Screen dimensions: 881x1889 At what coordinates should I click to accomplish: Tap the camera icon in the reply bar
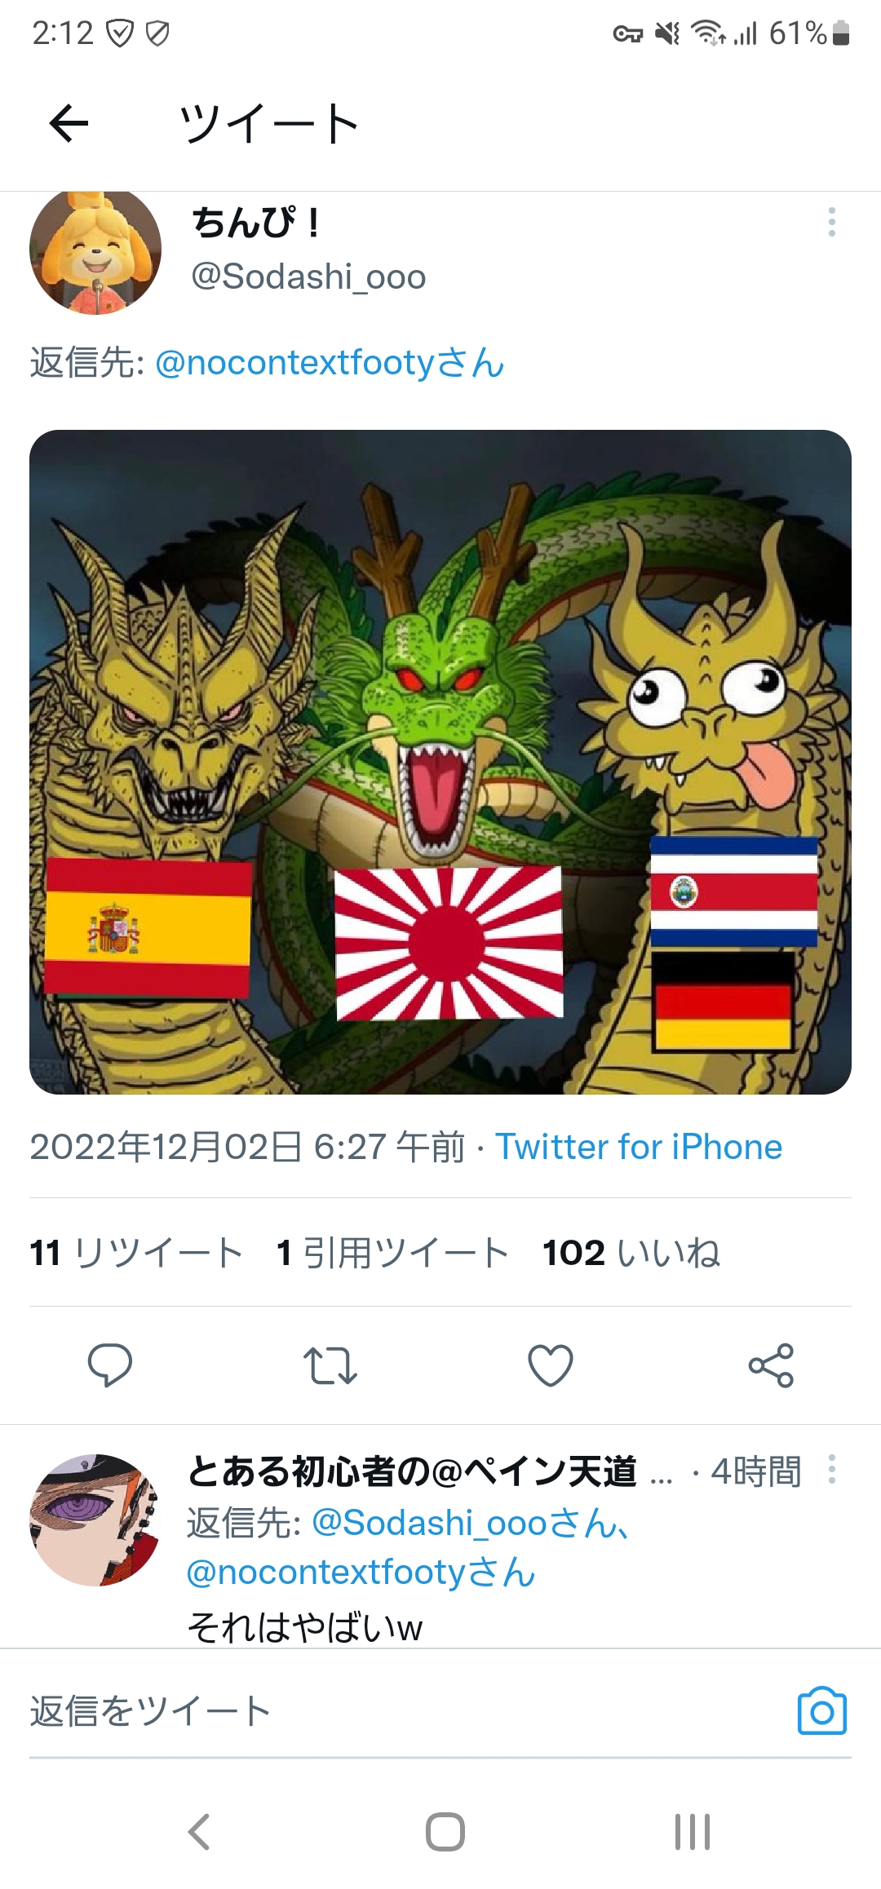tap(821, 1711)
